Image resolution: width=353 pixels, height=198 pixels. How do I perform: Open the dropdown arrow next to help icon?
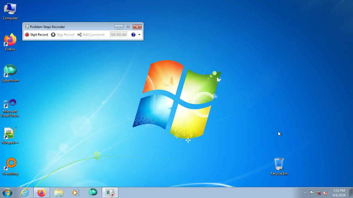[x=139, y=35]
